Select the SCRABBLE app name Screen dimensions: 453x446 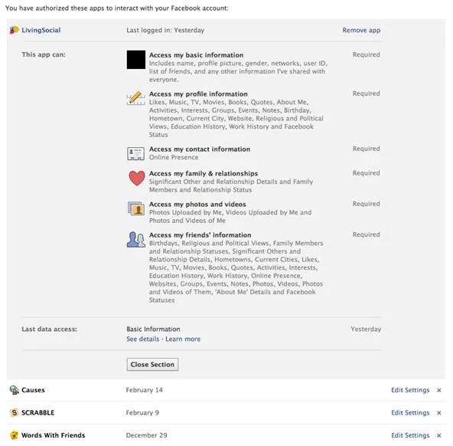click(x=37, y=413)
